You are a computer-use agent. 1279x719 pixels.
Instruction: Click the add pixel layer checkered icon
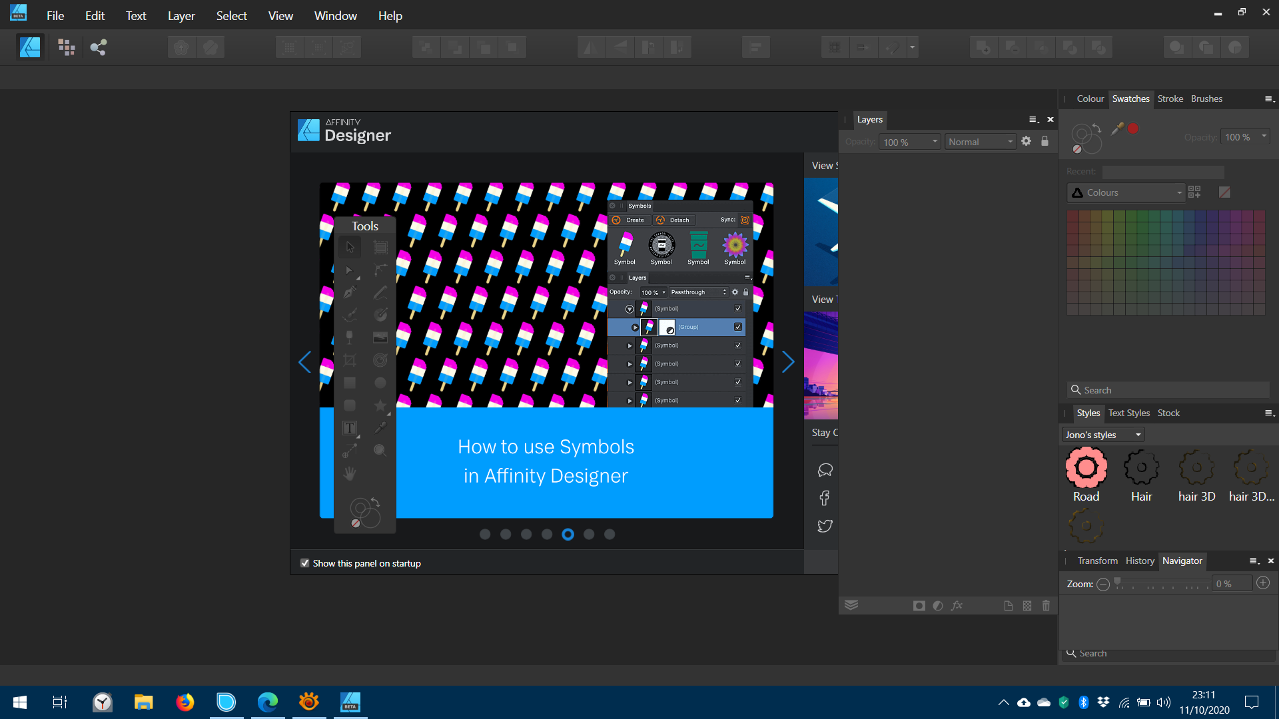1027,606
